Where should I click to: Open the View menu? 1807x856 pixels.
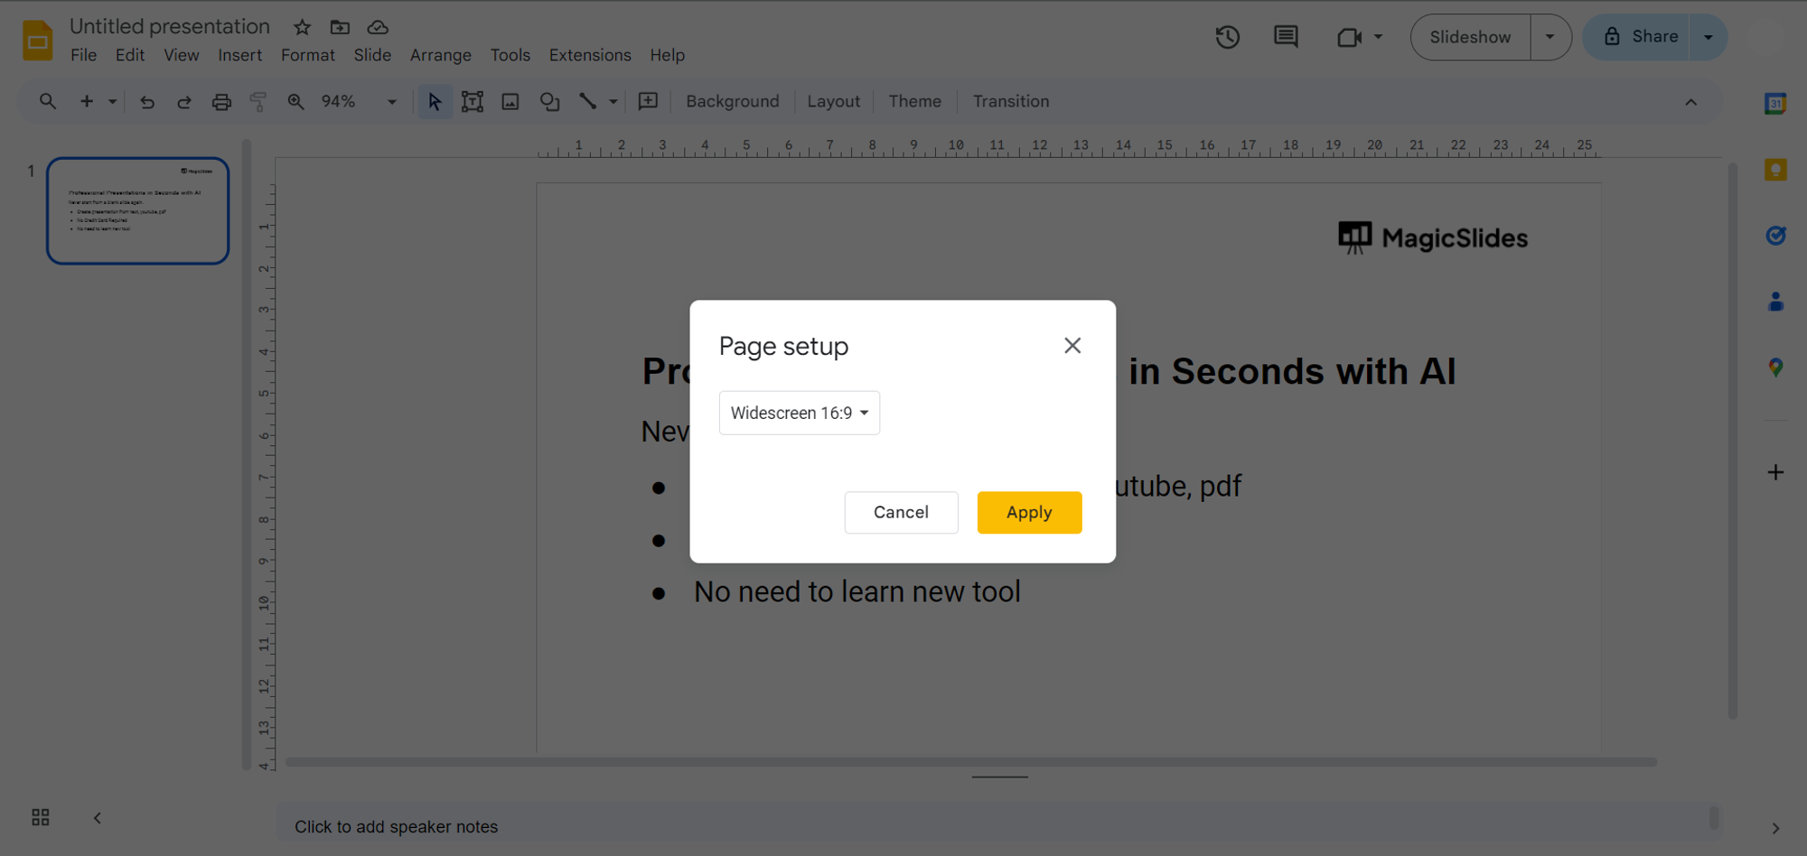click(181, 55)
